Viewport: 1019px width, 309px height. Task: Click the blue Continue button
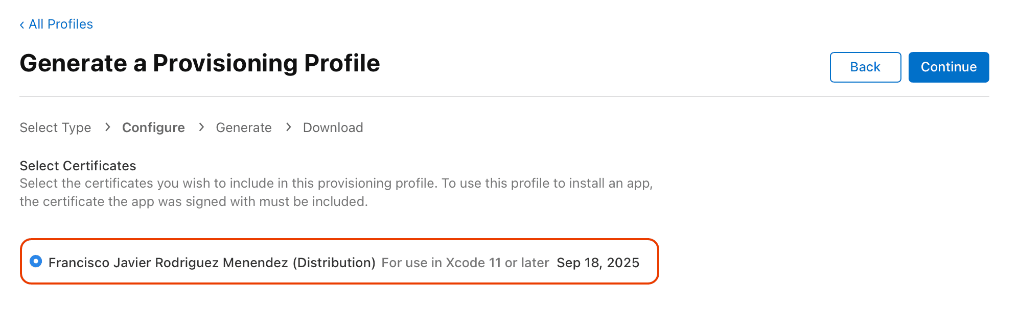(948, 67)
